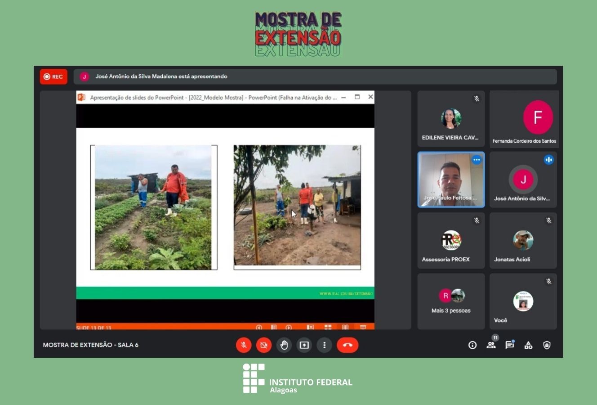
Task: Turn on the disabled camera
Action: click(x=264, y=345)
